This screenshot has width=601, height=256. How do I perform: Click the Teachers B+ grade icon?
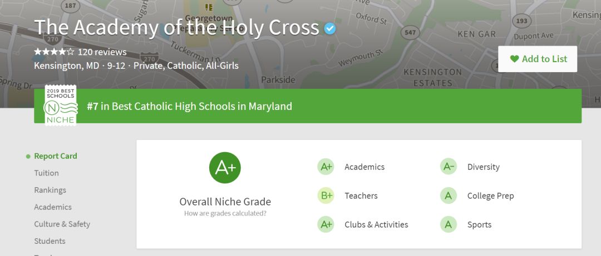(x=326, y=195)
